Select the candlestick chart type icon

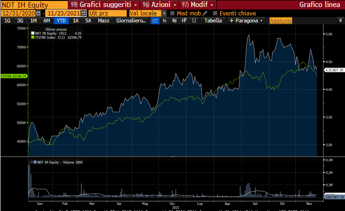pos(174,21)
